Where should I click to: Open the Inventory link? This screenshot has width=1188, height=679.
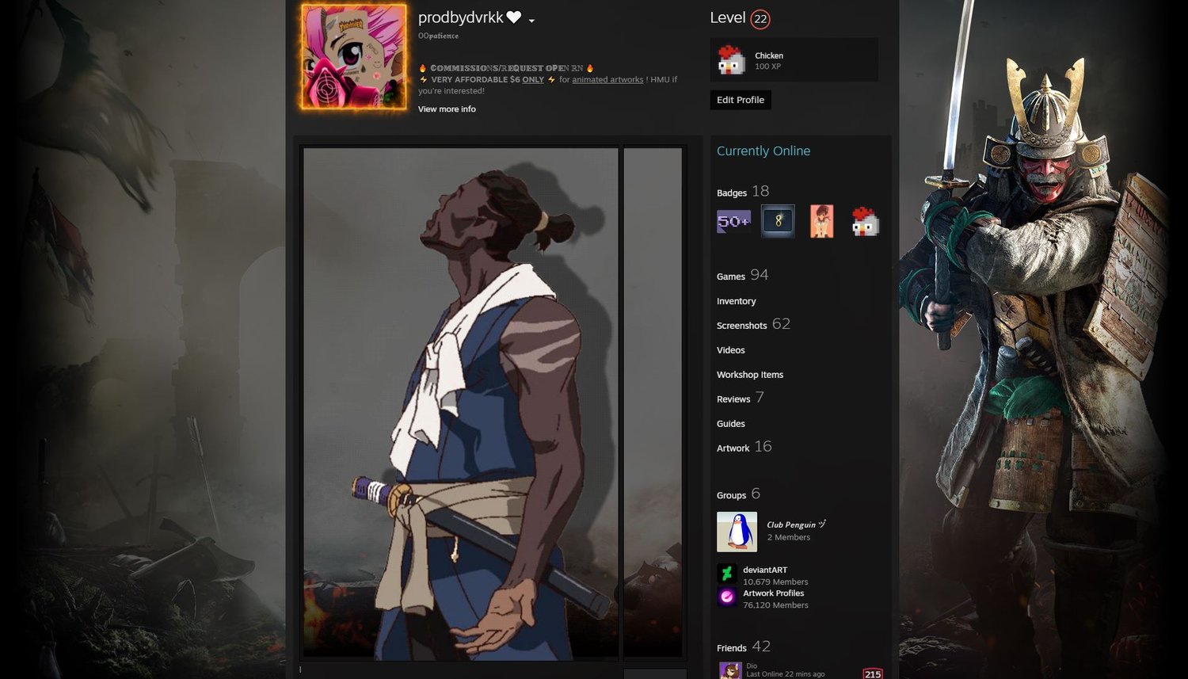pos(736,301)
